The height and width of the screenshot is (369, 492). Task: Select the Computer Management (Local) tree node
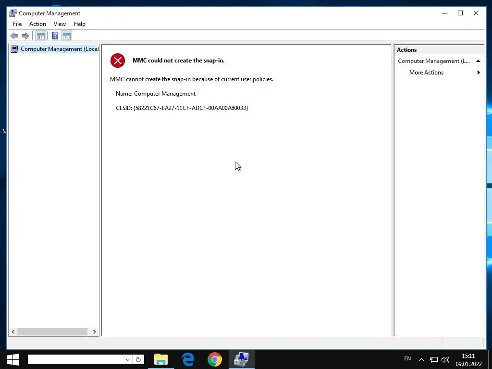(x=54, y=49)
